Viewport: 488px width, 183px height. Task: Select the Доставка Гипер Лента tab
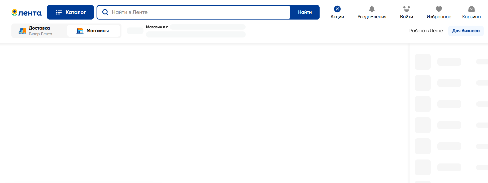tap(40, 31)
